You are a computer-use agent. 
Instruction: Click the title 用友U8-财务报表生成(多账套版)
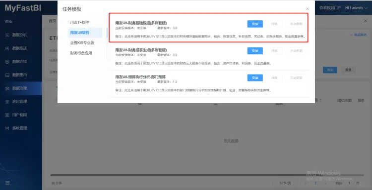[141, 50]
